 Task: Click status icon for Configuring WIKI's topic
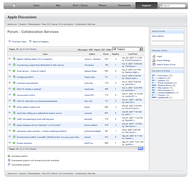[14, 77]
